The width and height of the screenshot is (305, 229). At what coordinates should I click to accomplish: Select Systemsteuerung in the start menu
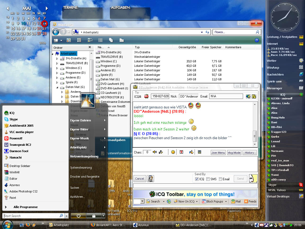click(x=81, y=168)
